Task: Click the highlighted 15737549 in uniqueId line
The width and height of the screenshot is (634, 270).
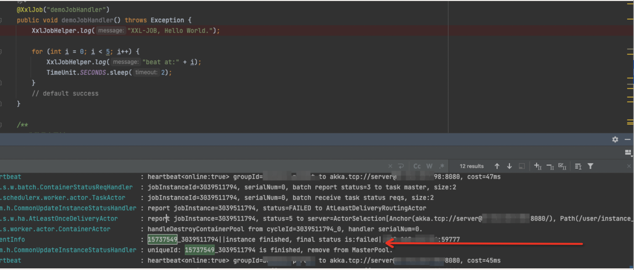Action: click(x=200, y=250)
